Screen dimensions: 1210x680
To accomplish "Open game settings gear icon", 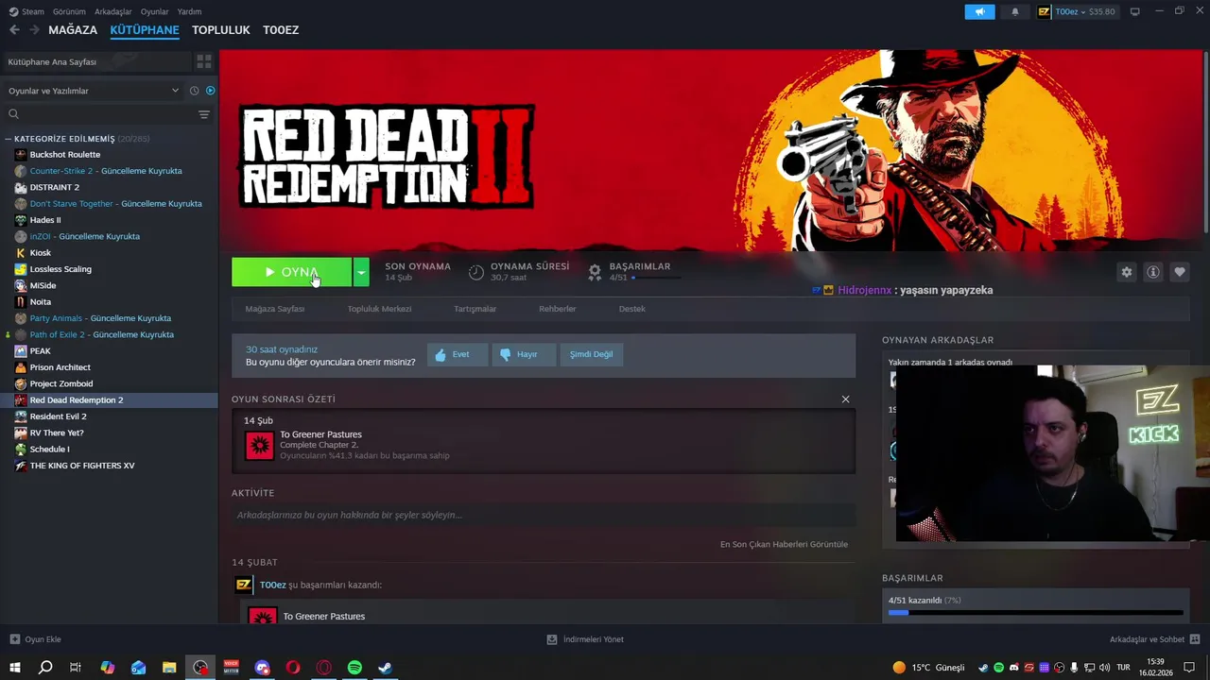I will (1126, 272).
